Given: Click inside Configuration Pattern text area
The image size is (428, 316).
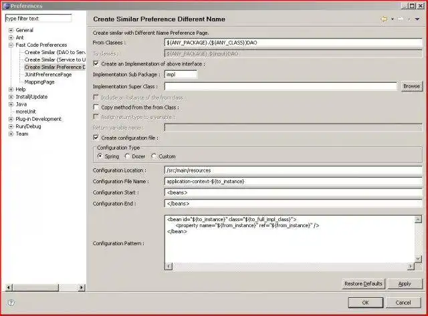Looking at the screenshot, I should (290, 239).
